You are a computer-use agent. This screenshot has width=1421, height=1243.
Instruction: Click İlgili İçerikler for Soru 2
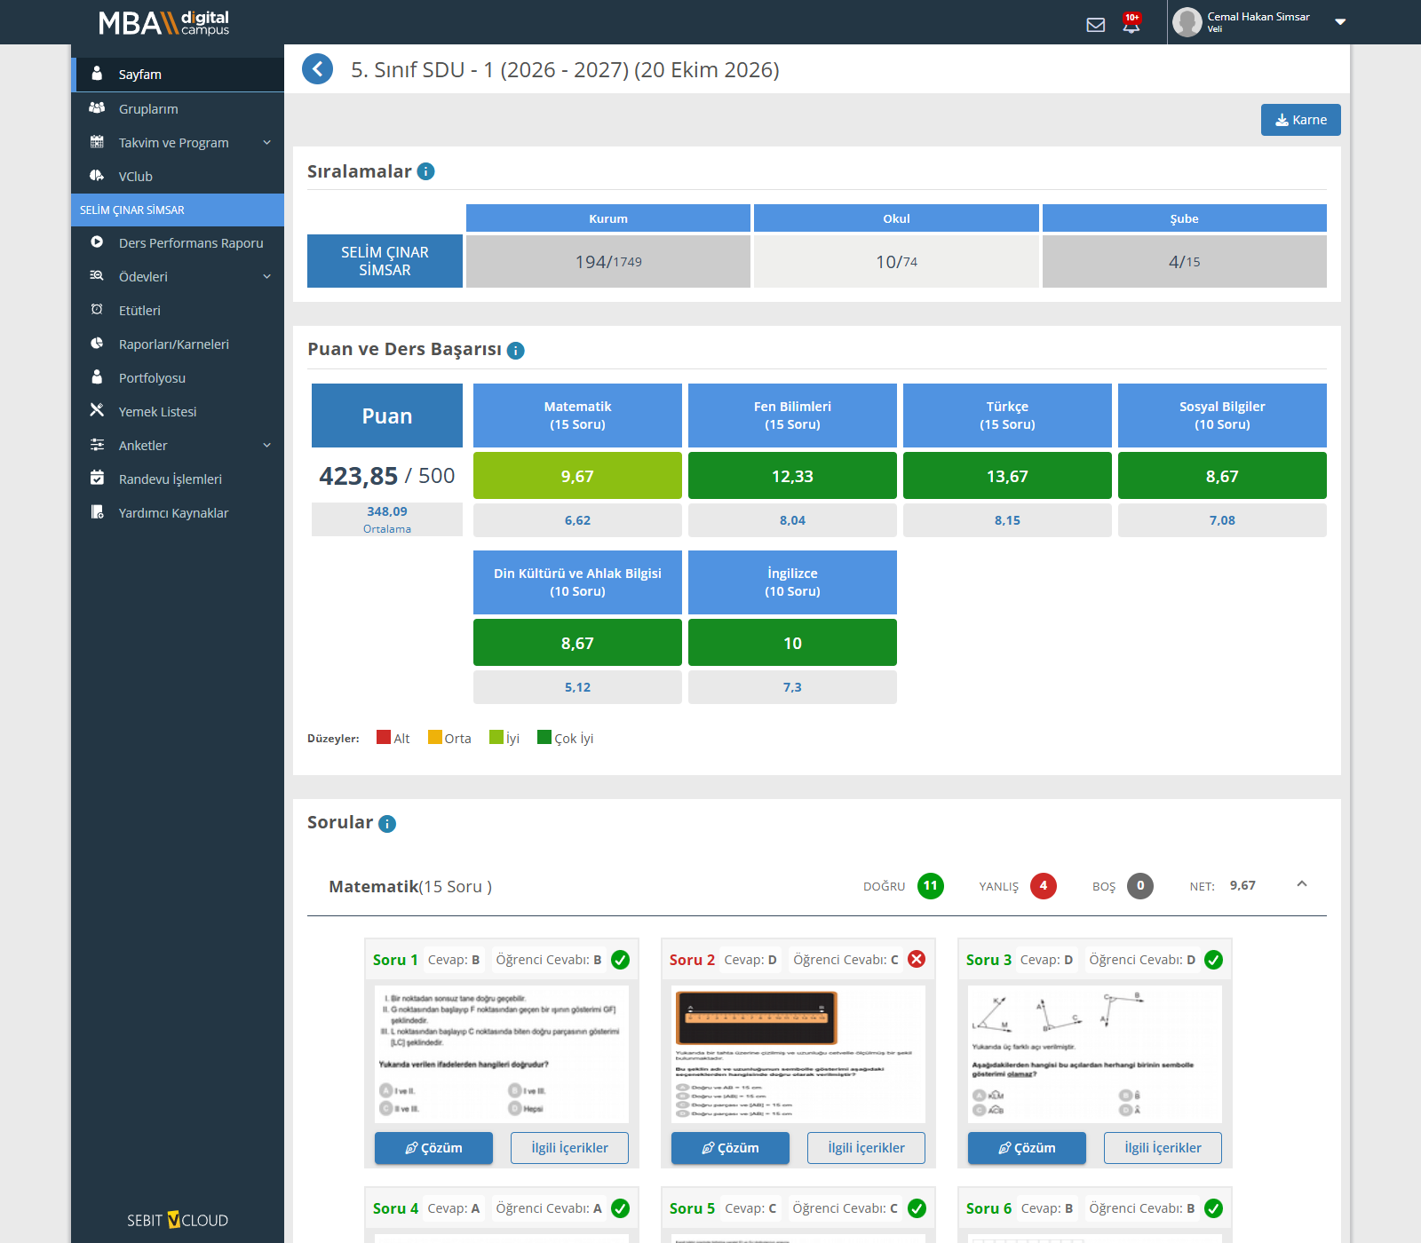pos(866,1148)
